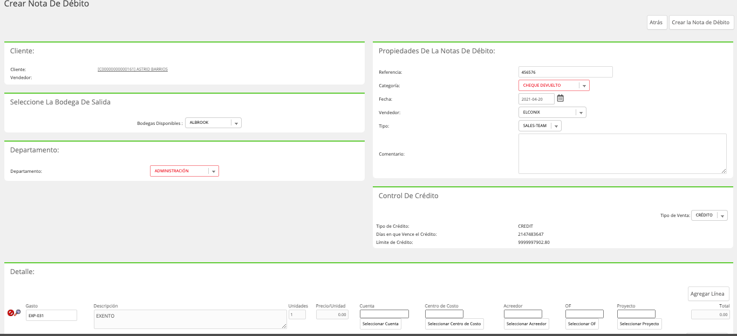Click into the Comentario text area
The height and width of the screenshot is (336, 737).
point(623,154)
